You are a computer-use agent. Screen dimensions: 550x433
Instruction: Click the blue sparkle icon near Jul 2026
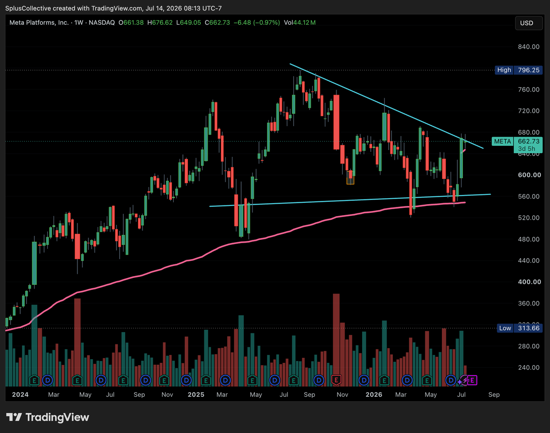coord(459,381)
